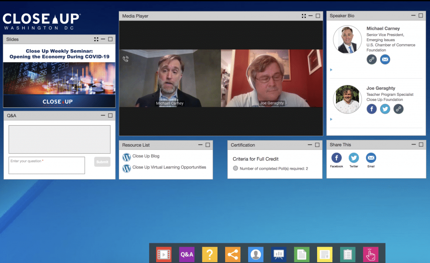430x263 pixels.
Task: Maximize the Q&A panel
Action: (x=110, y=116)
